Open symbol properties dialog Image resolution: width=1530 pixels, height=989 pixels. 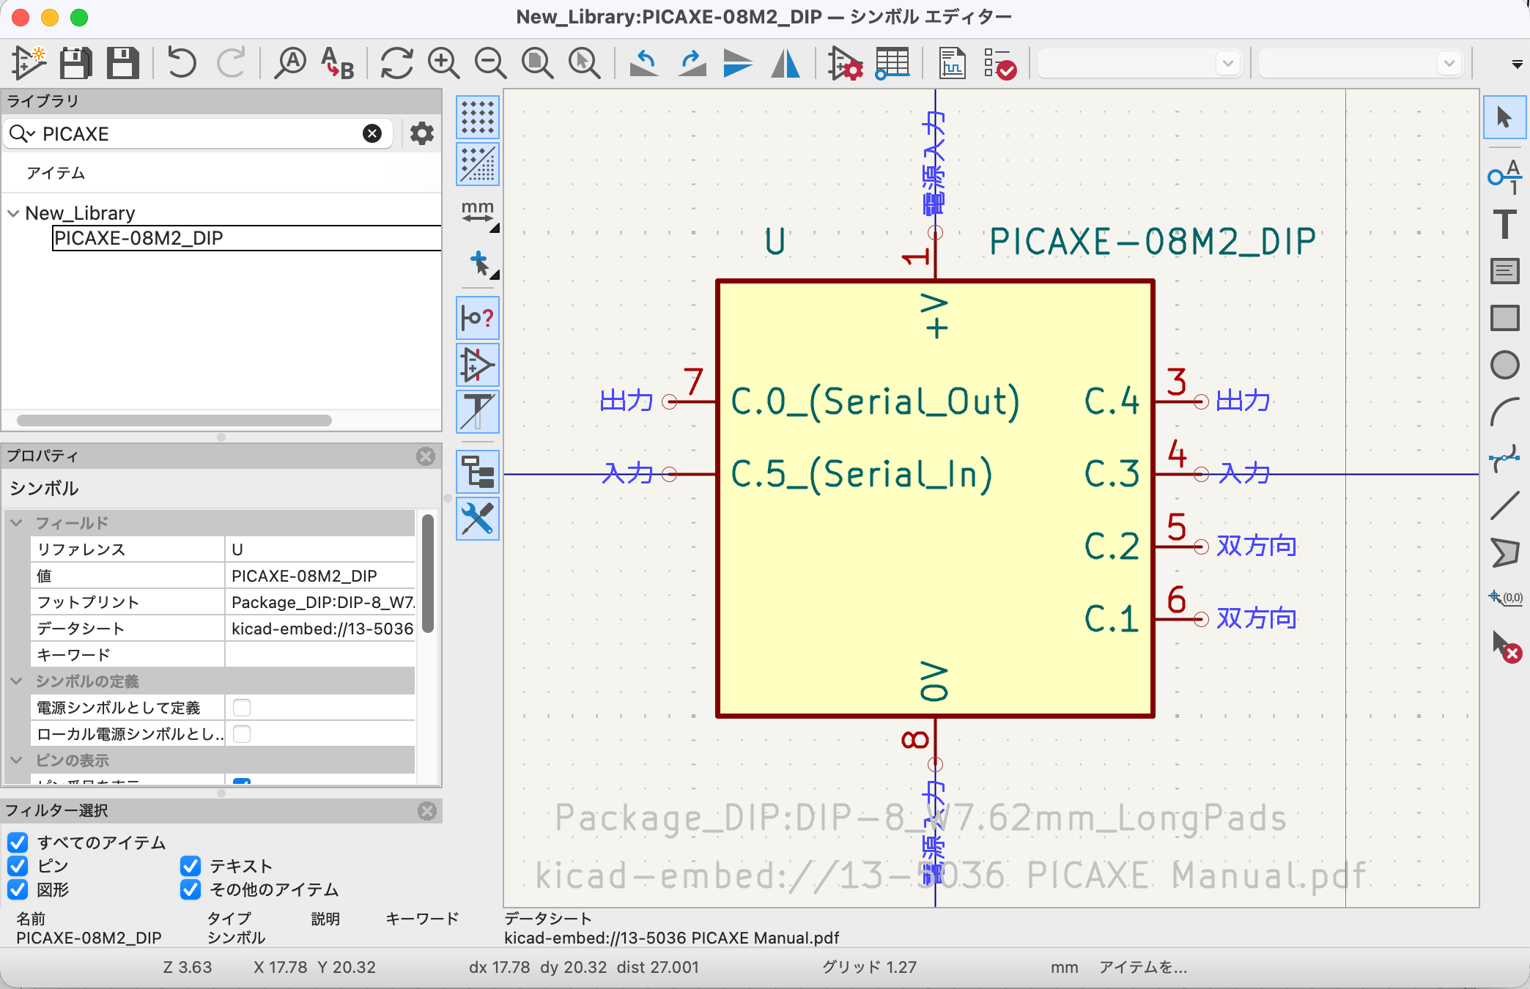pyautogui.click(x=845, y=63)
